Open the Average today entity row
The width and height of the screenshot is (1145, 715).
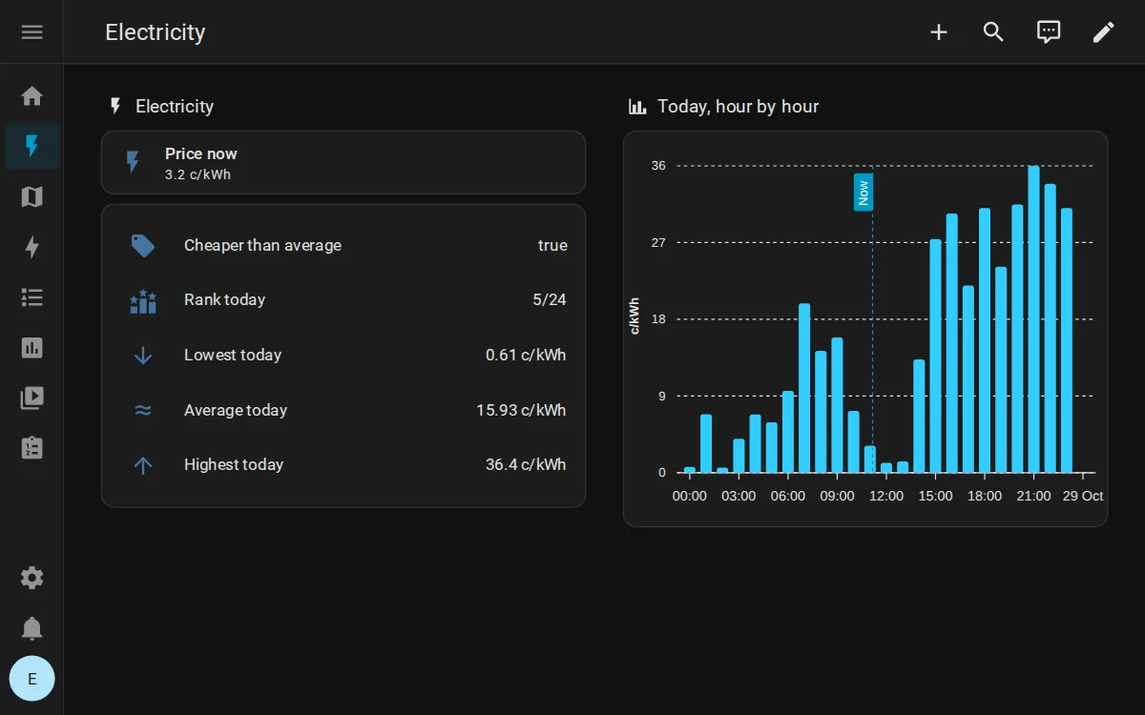(x=343, y=411)
